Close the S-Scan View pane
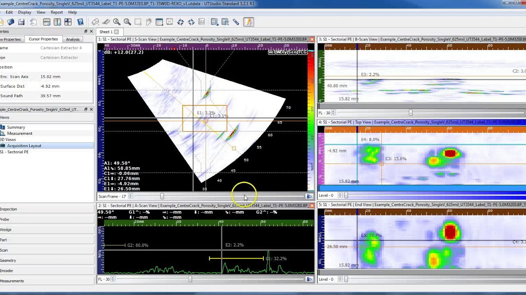 [312, 39]
